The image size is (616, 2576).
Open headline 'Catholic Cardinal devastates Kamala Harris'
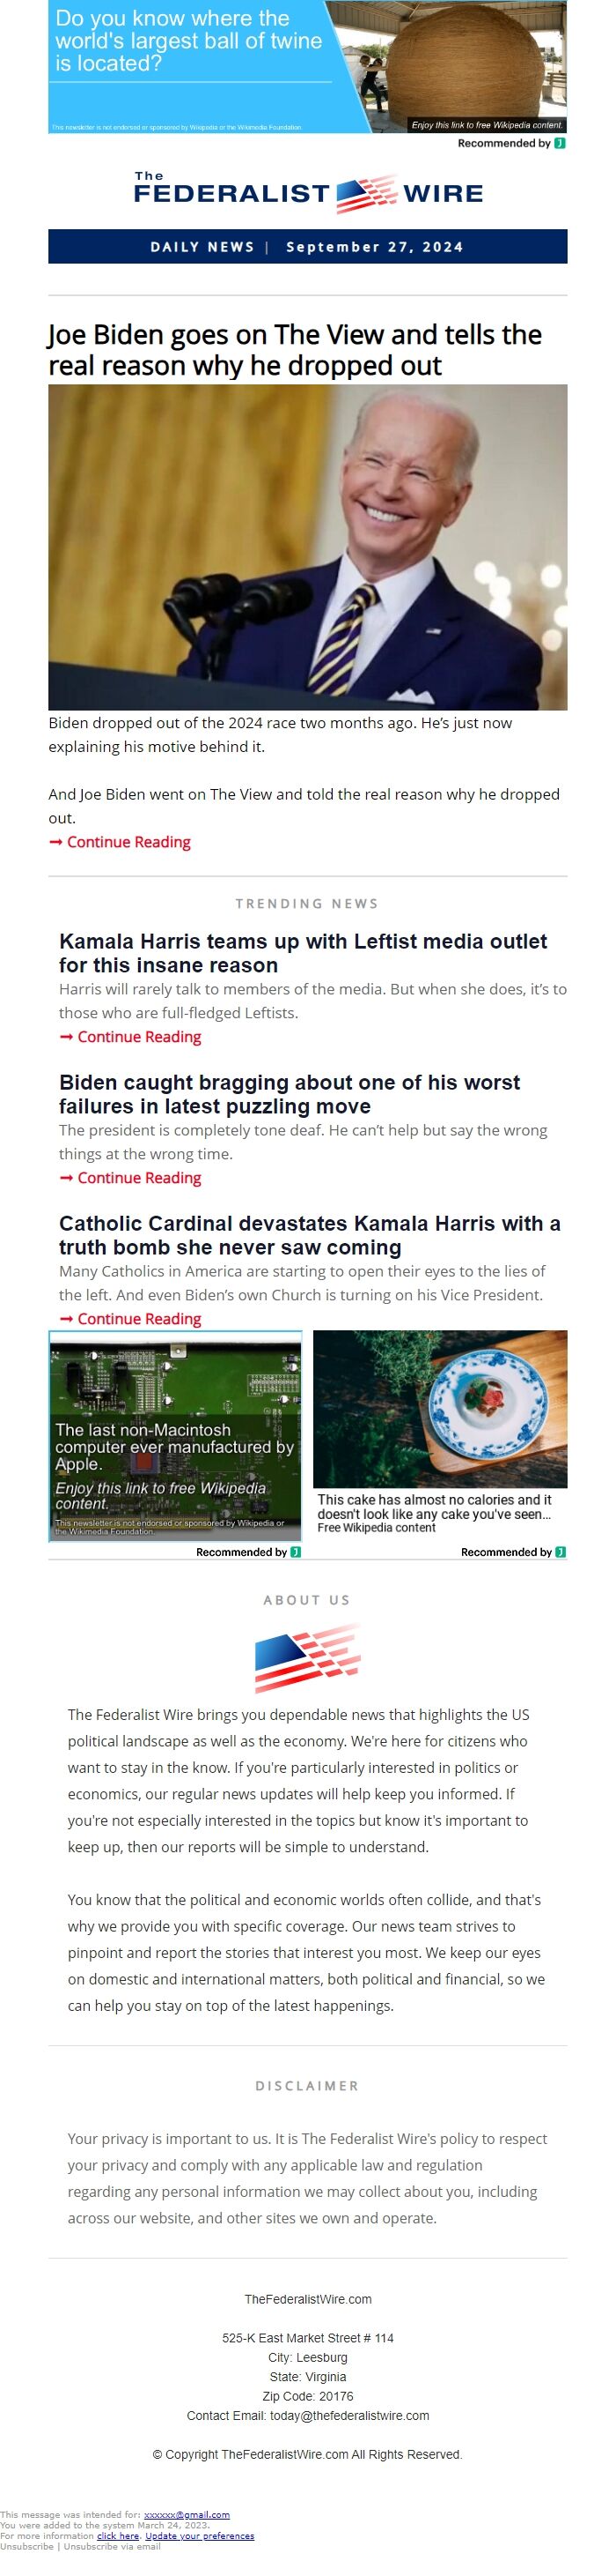point(310,1235)
